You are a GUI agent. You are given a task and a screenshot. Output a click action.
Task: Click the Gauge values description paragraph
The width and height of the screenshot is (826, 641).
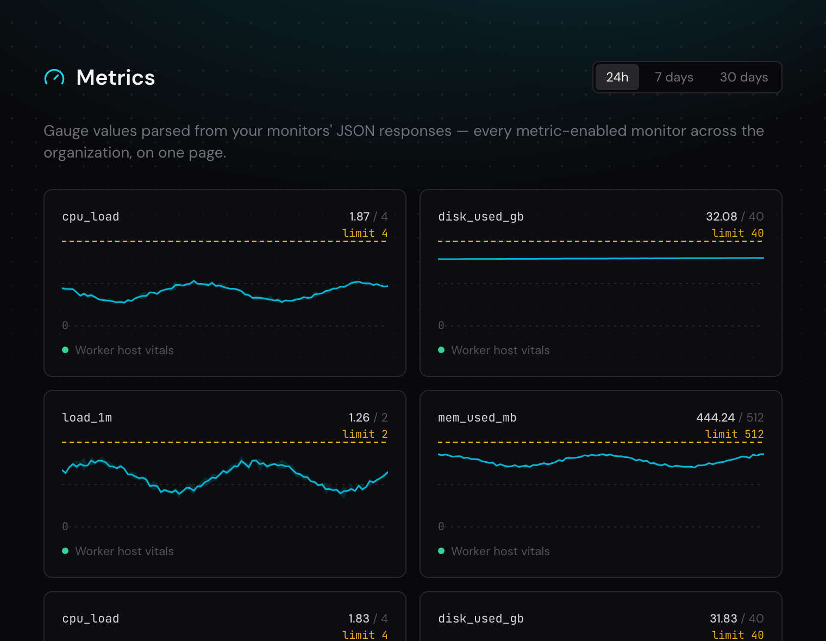tap(404, 142)
